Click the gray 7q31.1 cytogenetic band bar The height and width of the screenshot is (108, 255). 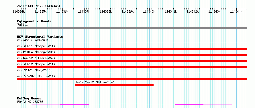(x=132, y=28)
